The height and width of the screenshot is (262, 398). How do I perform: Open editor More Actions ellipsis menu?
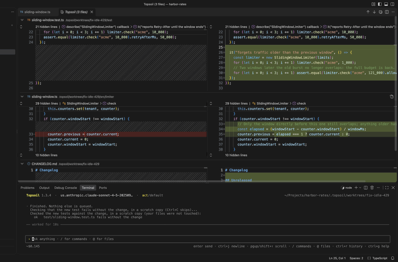(393, 12)
